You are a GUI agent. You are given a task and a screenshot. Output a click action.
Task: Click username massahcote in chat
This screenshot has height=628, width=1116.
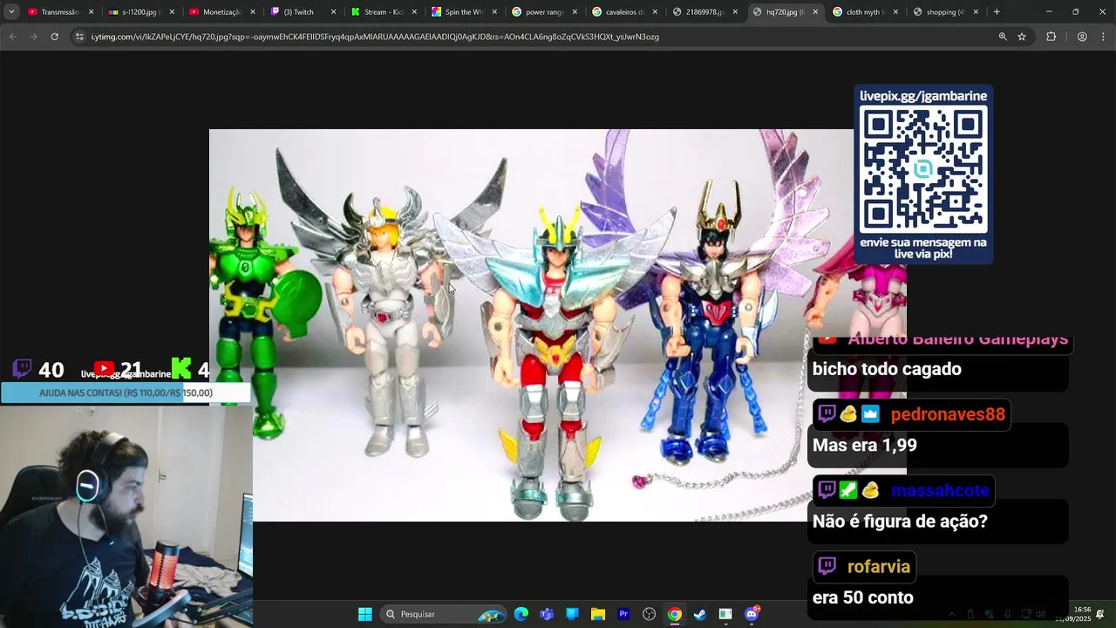click(x=940, y=490)
